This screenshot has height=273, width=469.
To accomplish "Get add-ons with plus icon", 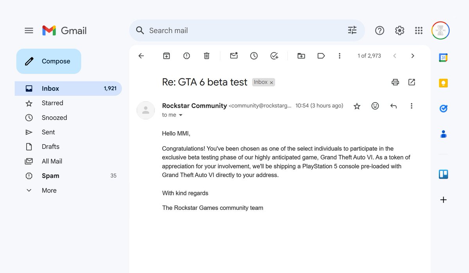I will pyautogui.click(x=443, y=200).
